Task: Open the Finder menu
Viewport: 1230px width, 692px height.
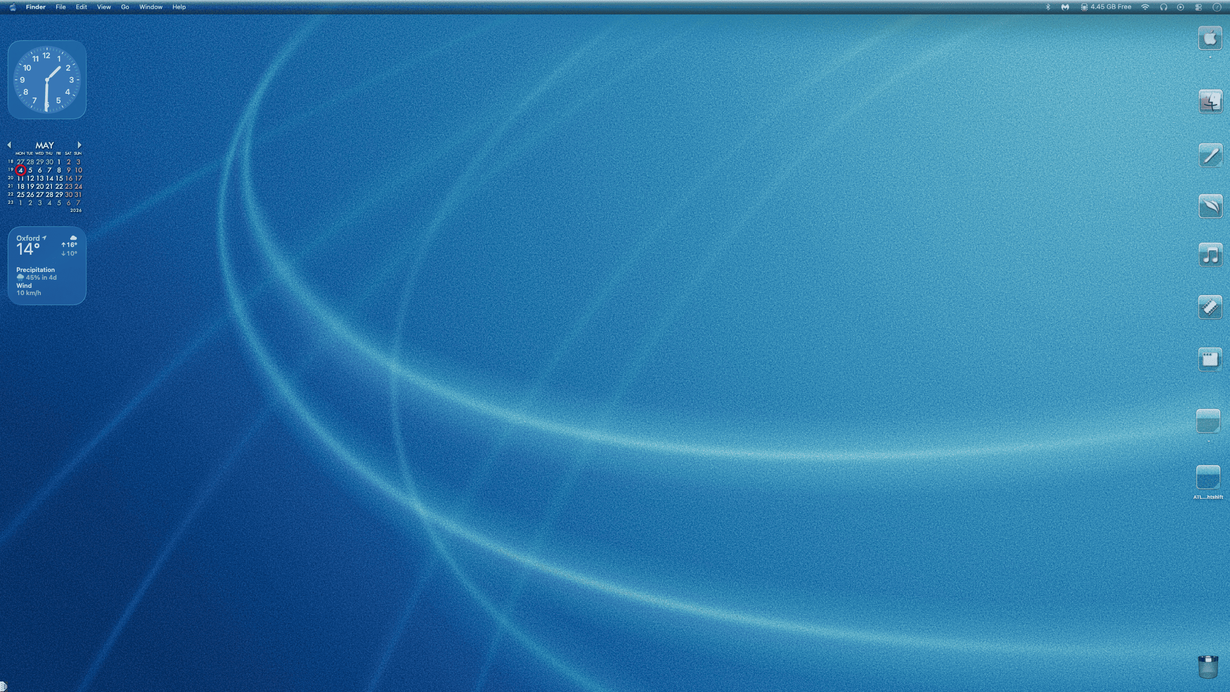Action: tap(36, 7)
